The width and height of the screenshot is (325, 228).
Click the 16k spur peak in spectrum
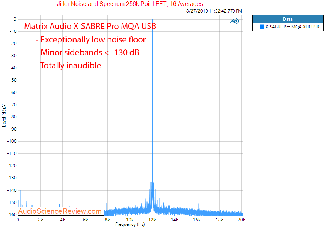199,207
